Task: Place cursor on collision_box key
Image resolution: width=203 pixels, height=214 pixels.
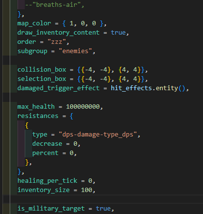Action: [x=42, y=70]
